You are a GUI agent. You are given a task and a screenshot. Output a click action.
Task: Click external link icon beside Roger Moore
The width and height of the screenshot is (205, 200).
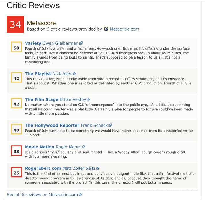tap(84, 147)
